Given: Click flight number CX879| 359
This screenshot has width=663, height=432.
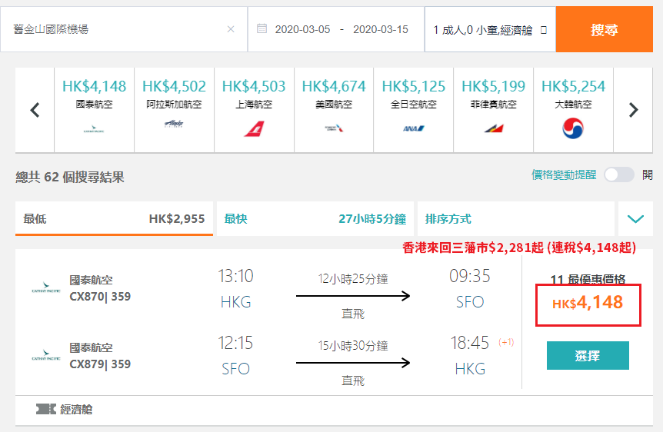Looking at the screenshot, I should 100,364.
